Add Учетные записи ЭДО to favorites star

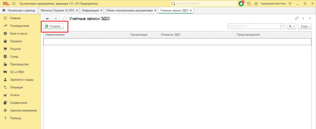[64, 19]
